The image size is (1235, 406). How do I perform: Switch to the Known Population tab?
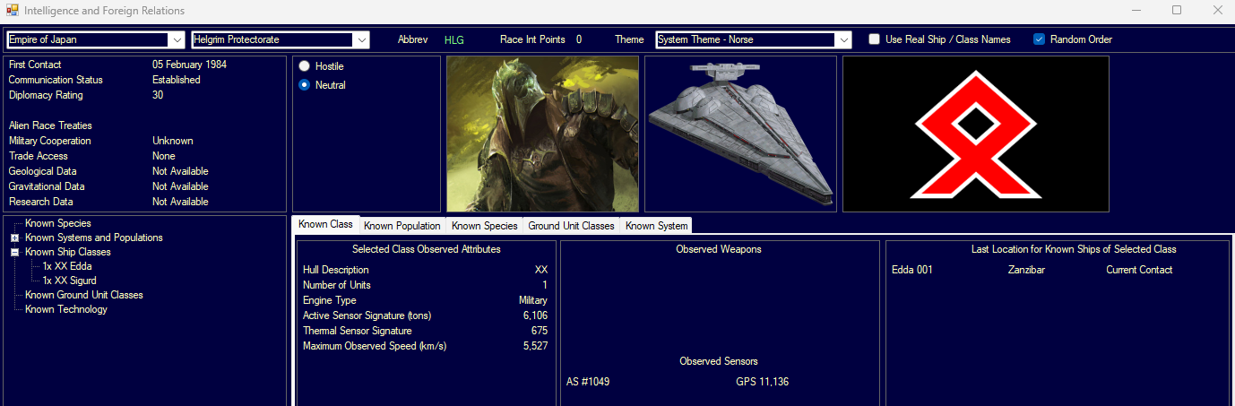402,226
